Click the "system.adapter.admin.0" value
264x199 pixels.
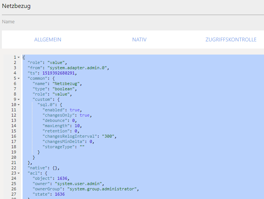pos(77,68)
